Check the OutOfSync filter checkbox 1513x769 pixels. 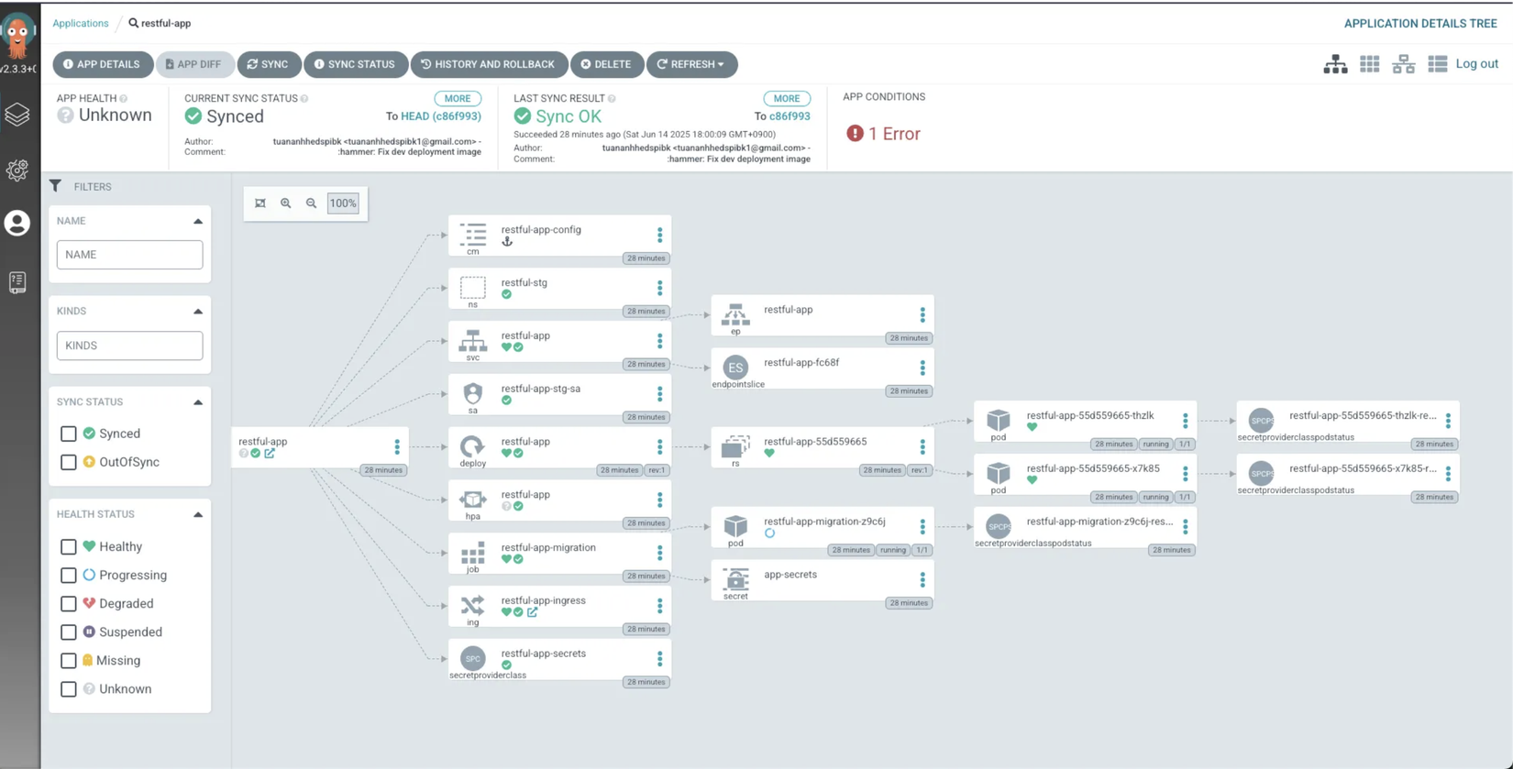pyautogui.click(x=69, y=462)
